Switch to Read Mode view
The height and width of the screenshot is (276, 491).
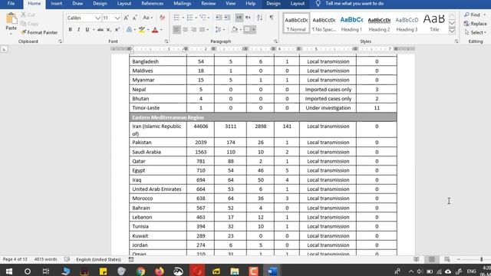416,259
